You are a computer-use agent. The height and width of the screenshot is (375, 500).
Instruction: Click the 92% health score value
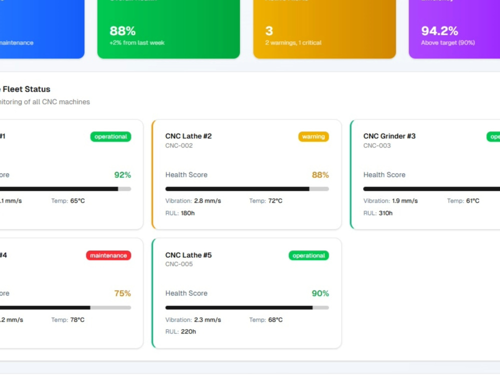coord(122,174)
